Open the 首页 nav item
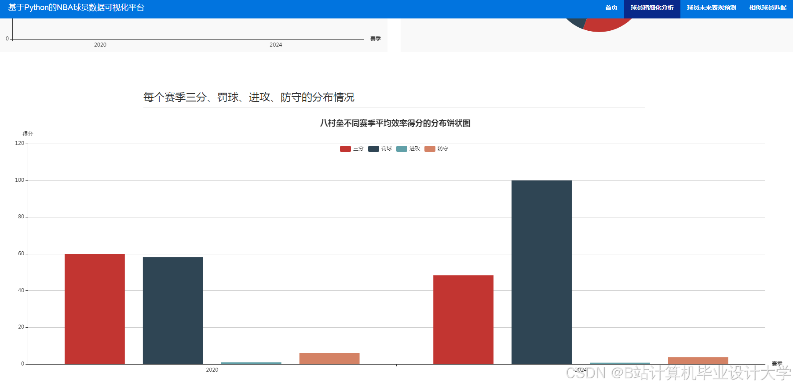This screenshot has width=793, height=387. [611, 7]
